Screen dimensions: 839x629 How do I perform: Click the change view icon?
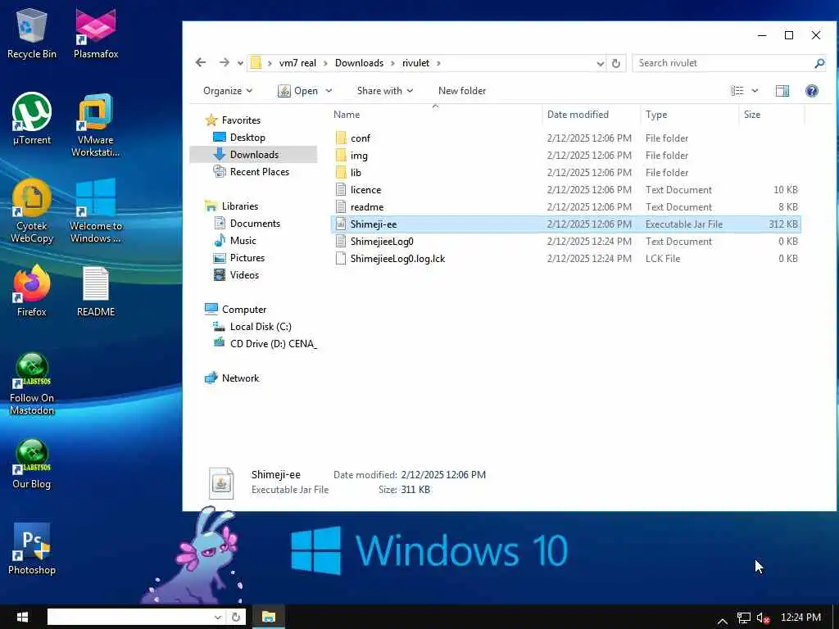point(737,91)
